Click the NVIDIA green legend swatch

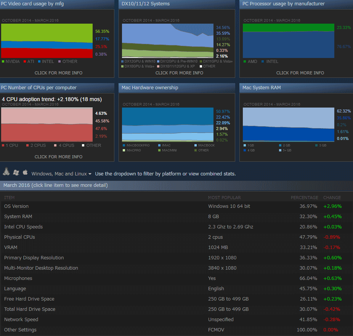[3, 61]
